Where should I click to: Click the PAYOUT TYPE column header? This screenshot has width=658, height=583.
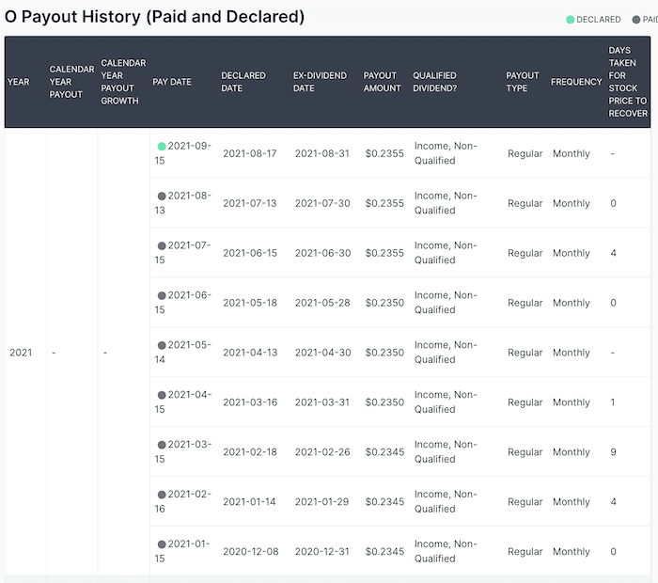pos(523,82)
